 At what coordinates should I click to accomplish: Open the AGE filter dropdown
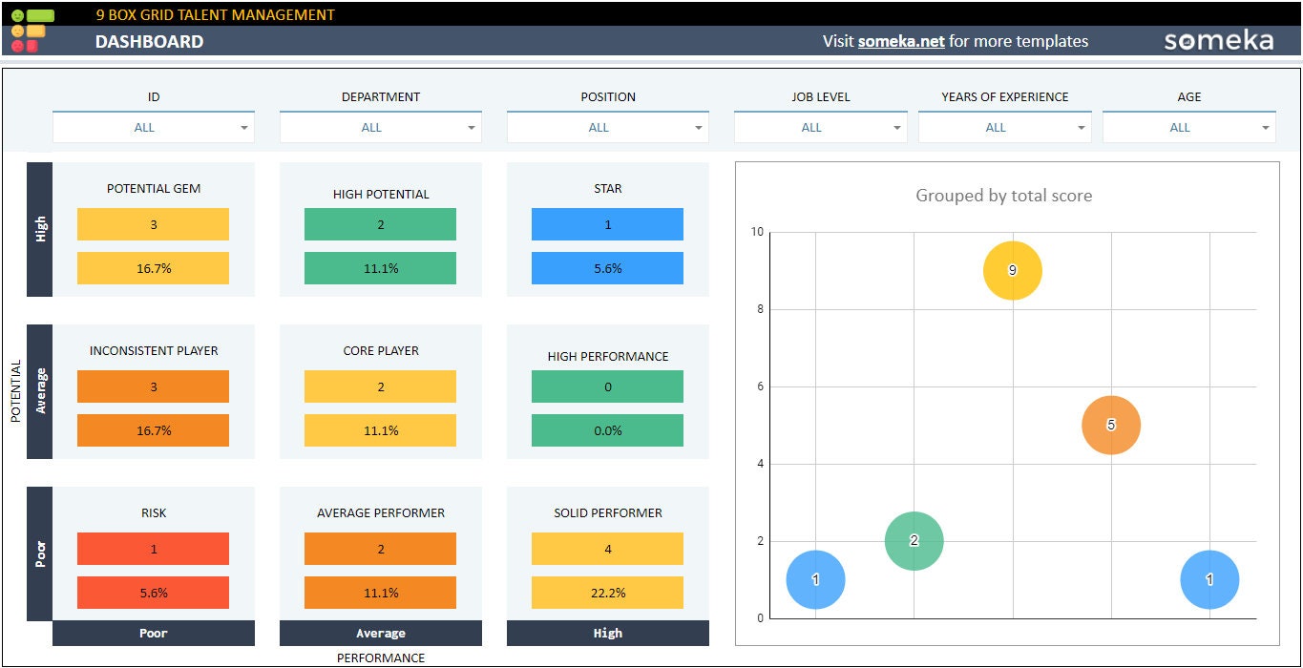point(1188,126)
